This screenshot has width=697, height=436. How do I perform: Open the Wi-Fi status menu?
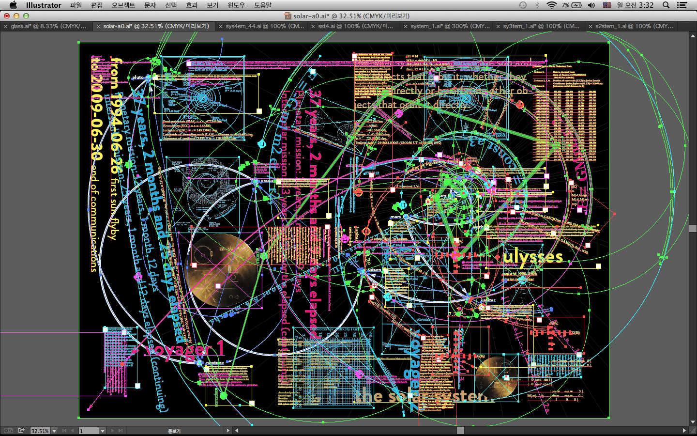[551, 5]
